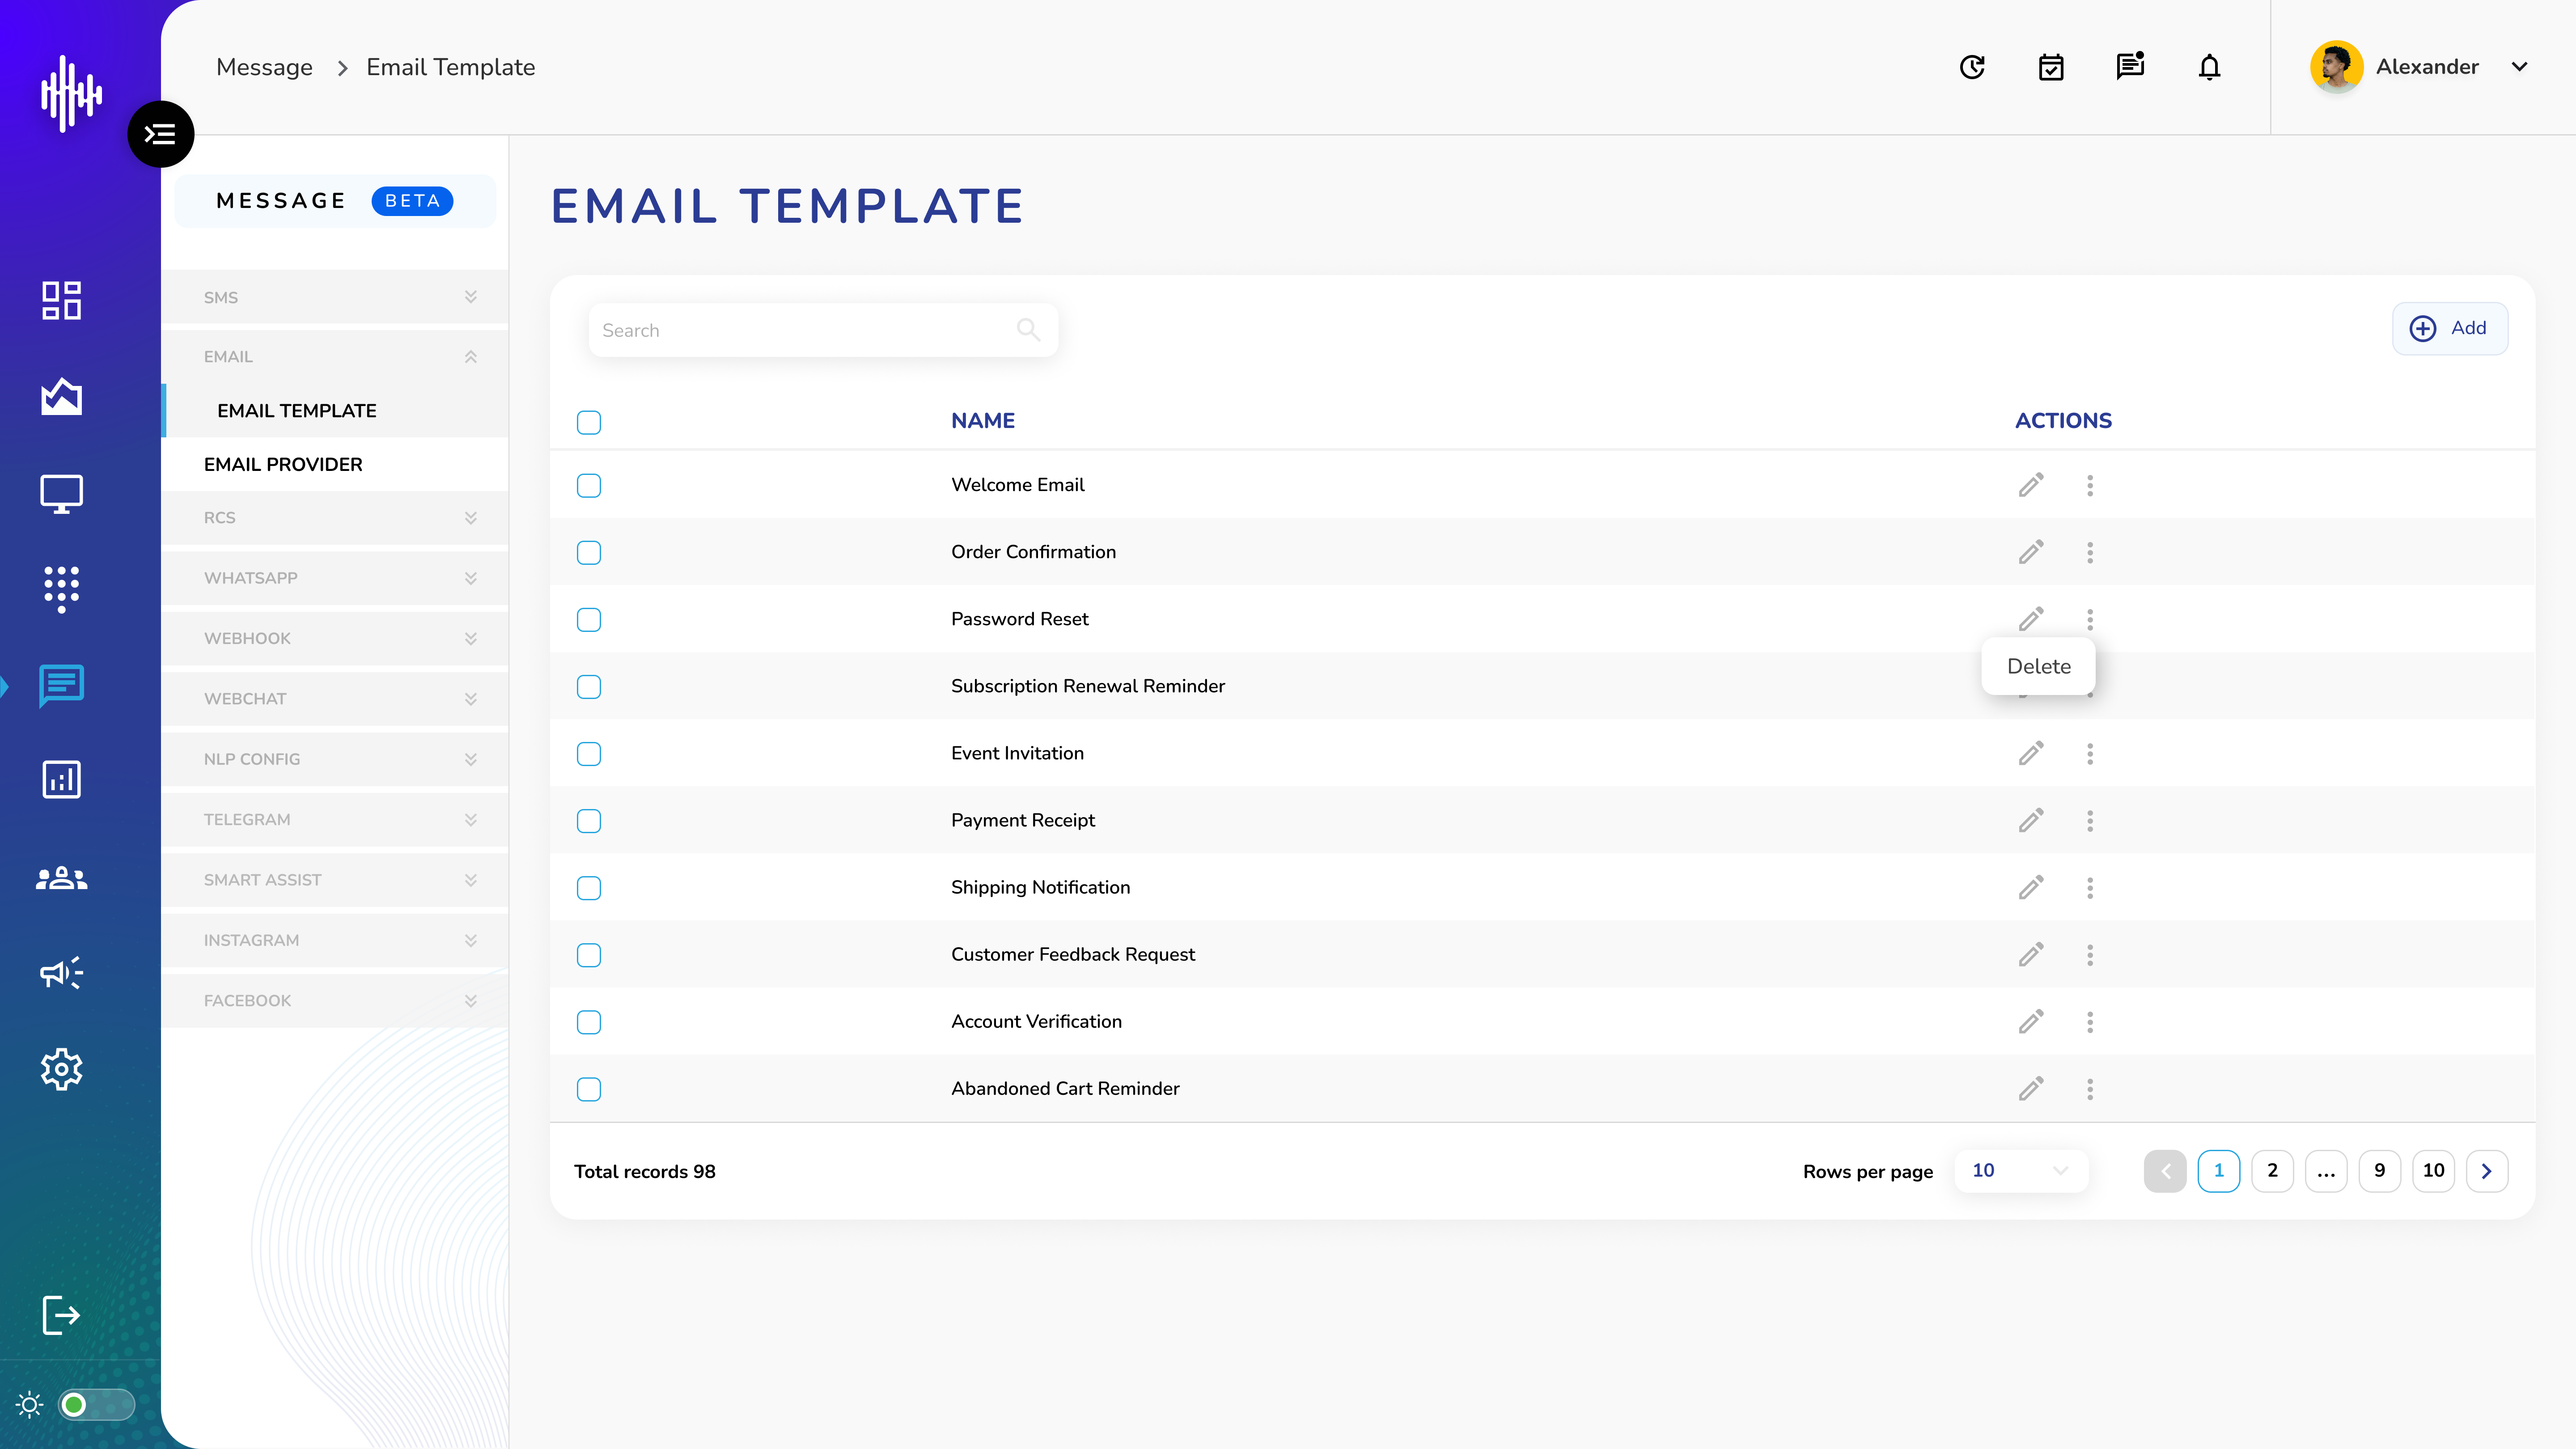Check the Abandoned Cart Reminder checkbox

(589, 1089)
